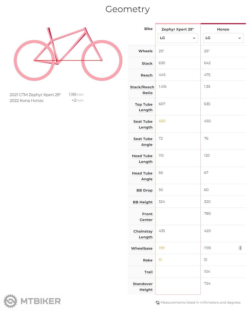
Task: Click the Honzo bike name header
Action: pyautogui.click(x=223, y=29)
